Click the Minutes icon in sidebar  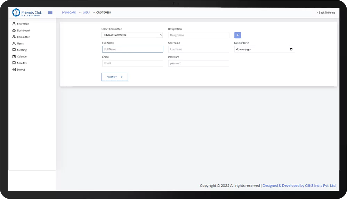(x=14, y=63)
